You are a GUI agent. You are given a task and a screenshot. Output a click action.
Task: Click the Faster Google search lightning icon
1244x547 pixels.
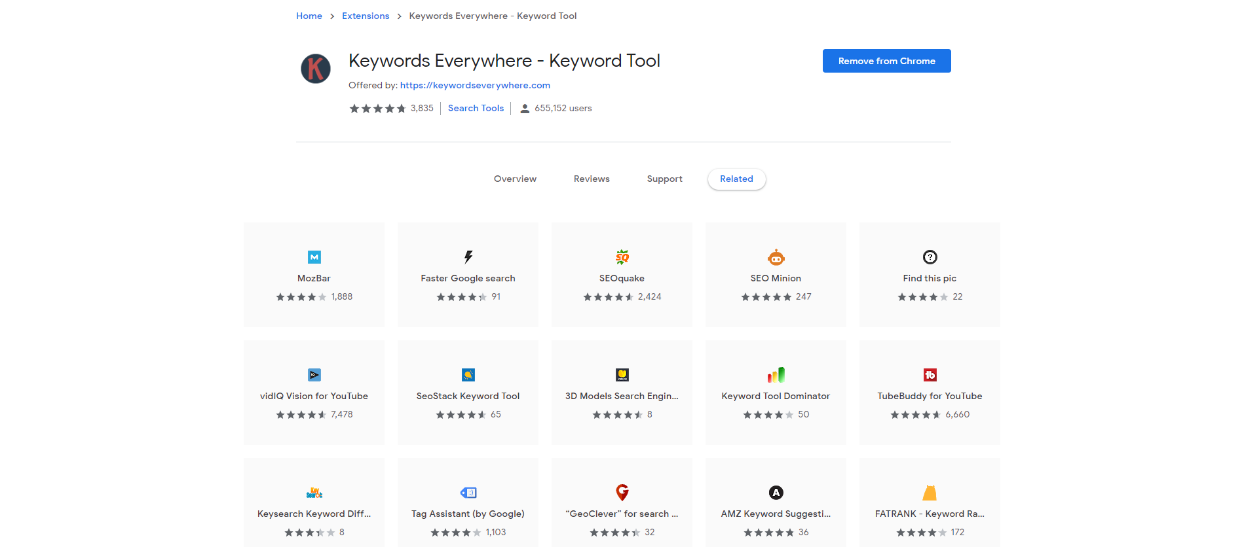[468, 257]
